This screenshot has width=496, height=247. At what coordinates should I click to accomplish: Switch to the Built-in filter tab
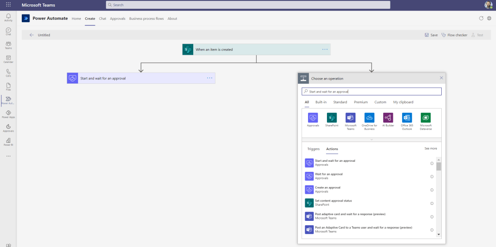click(x=321, y=102)
